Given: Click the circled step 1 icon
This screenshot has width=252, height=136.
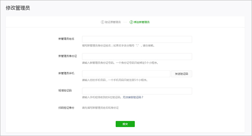Looking at the screenshot, I should click(102, 22).
